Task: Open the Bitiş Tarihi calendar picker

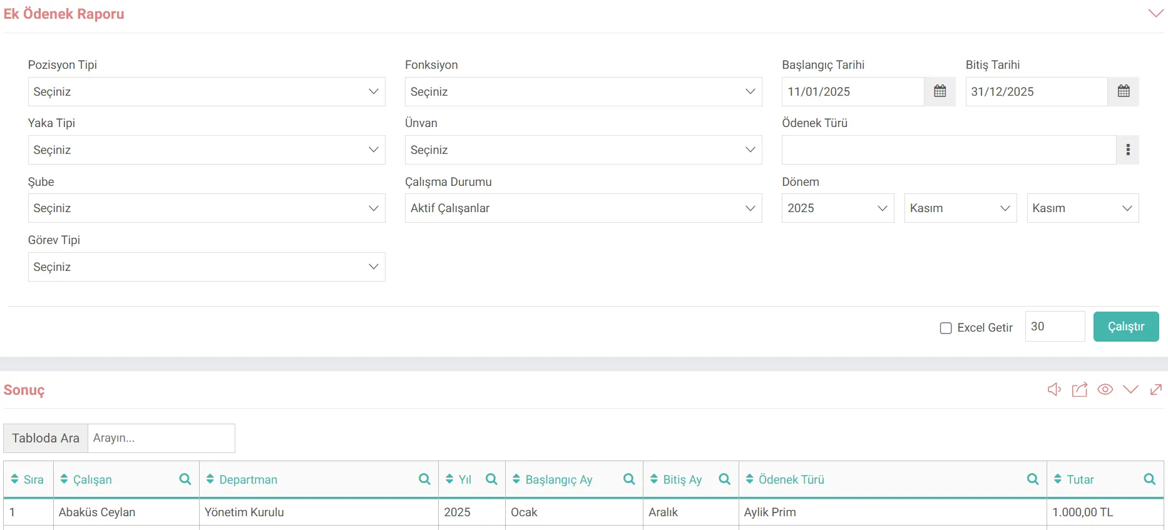Action: click(1123, 91)
